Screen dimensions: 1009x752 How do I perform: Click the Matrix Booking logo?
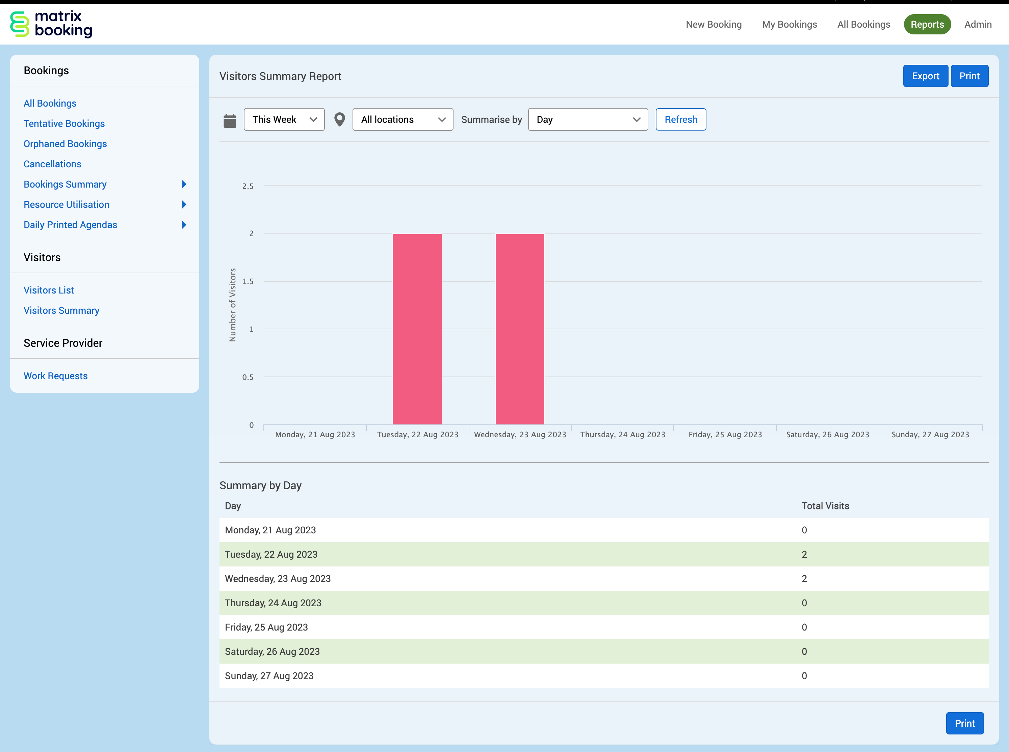click(51, 24)
